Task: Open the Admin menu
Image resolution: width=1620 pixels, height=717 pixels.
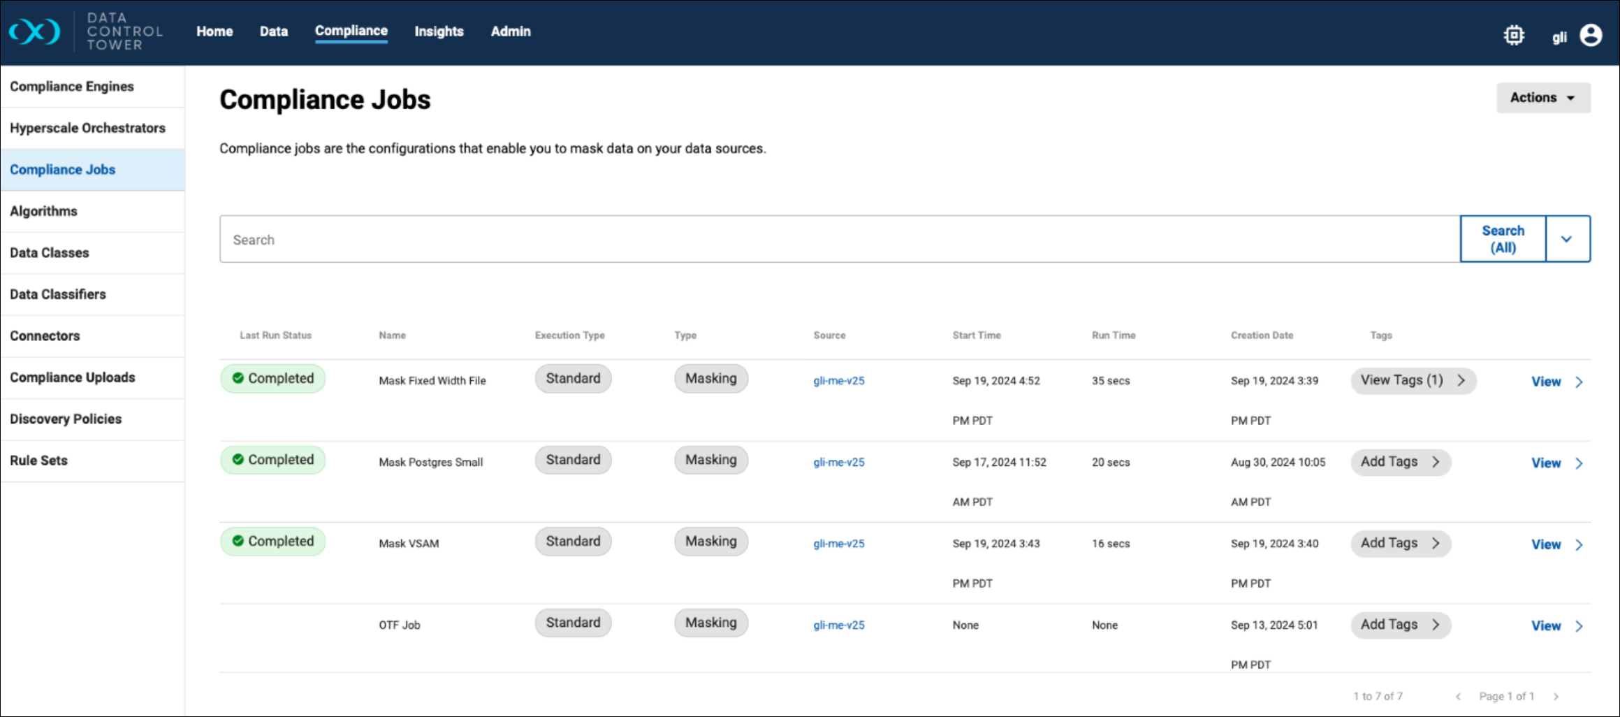Action: pos(510,31)
